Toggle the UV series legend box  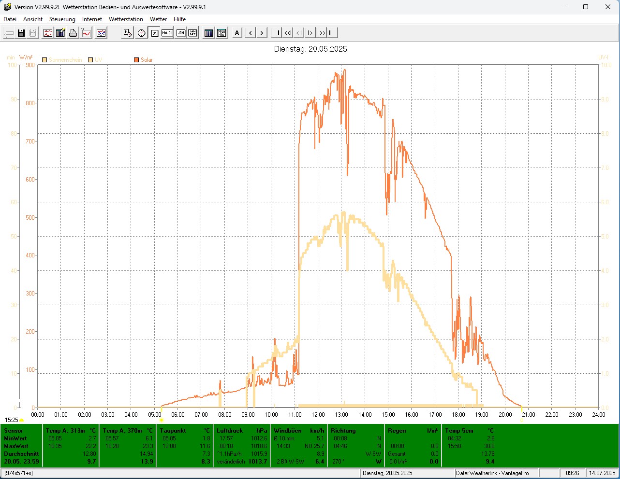point(90,60)
